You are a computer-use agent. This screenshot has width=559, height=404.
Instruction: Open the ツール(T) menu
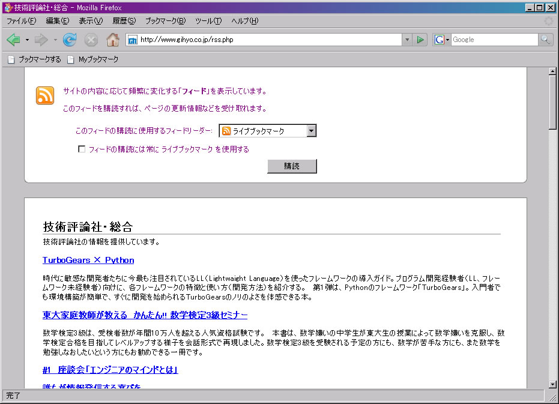[x=208, y=21]
